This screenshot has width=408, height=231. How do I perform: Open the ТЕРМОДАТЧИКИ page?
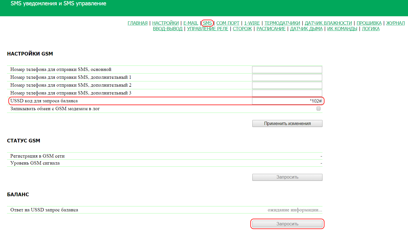pyautogui.click(x=282, y=23)
